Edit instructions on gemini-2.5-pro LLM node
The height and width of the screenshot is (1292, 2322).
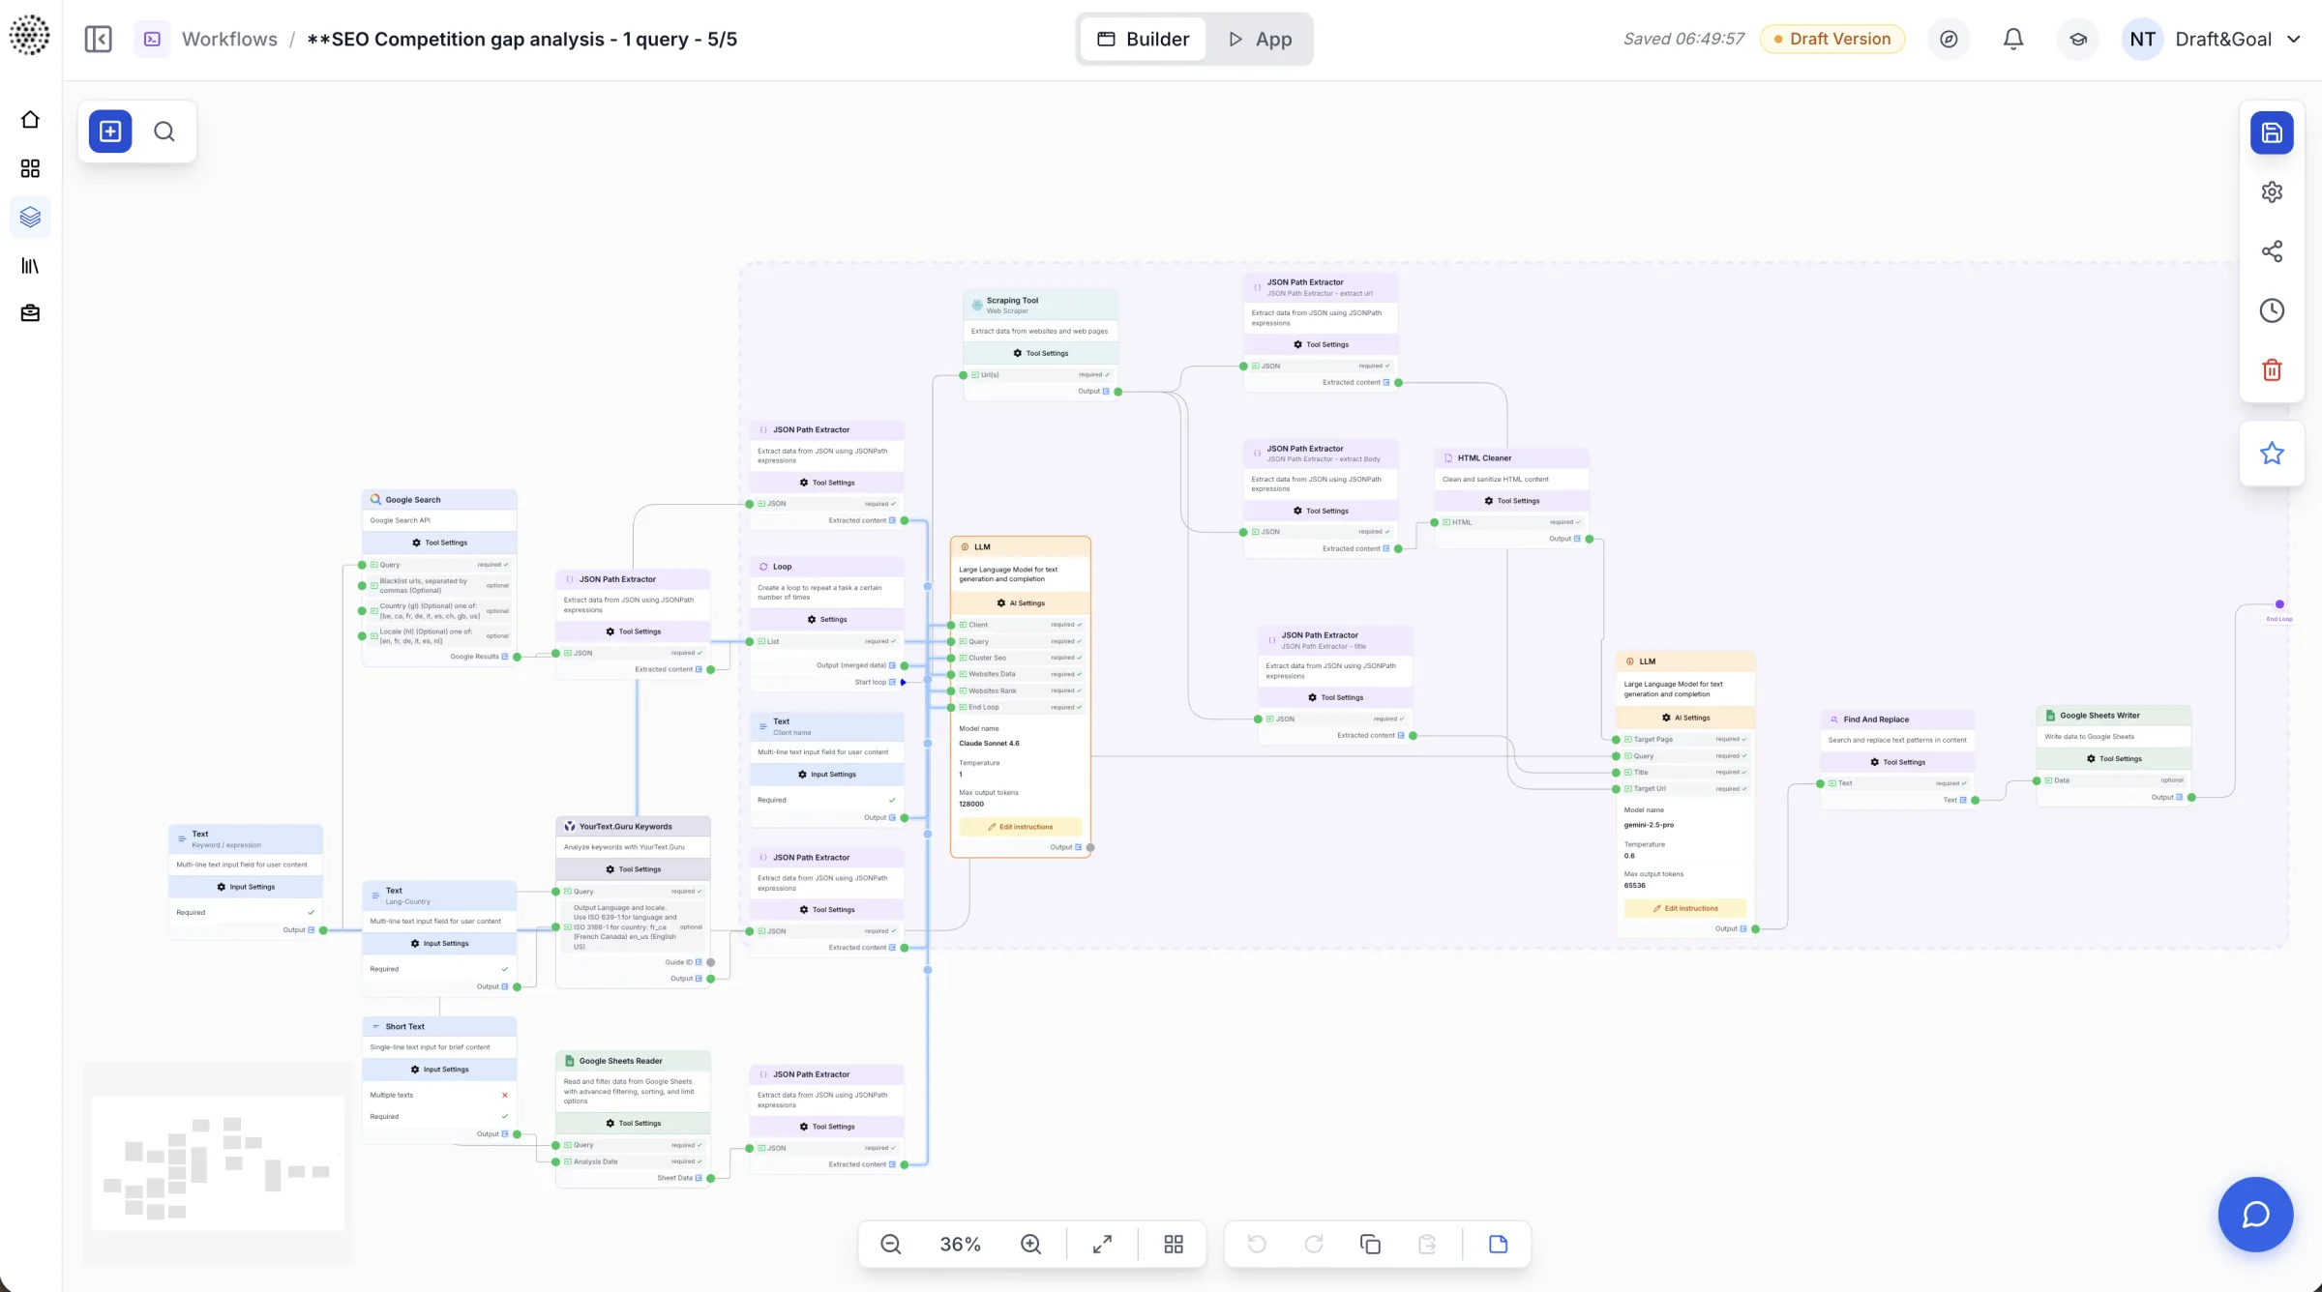[x=1685, y=908]
